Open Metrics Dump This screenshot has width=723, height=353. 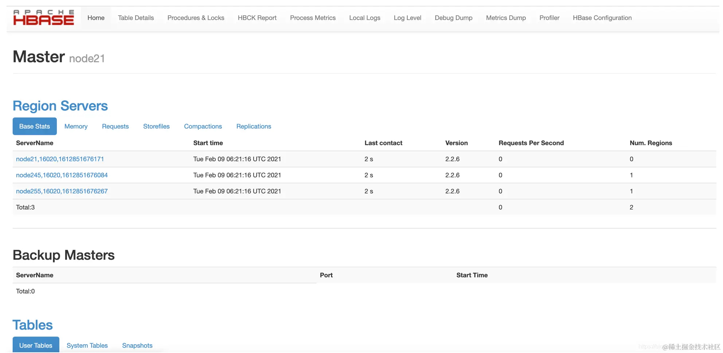pos(506,18)
